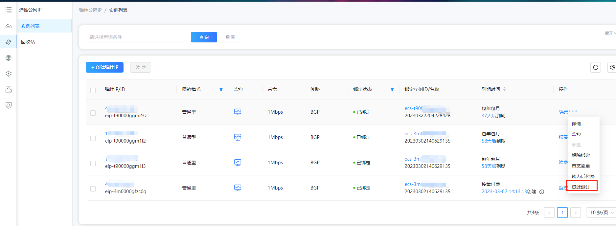
Task: Click the 37天后 expiry text
Action: pos(489,116)
